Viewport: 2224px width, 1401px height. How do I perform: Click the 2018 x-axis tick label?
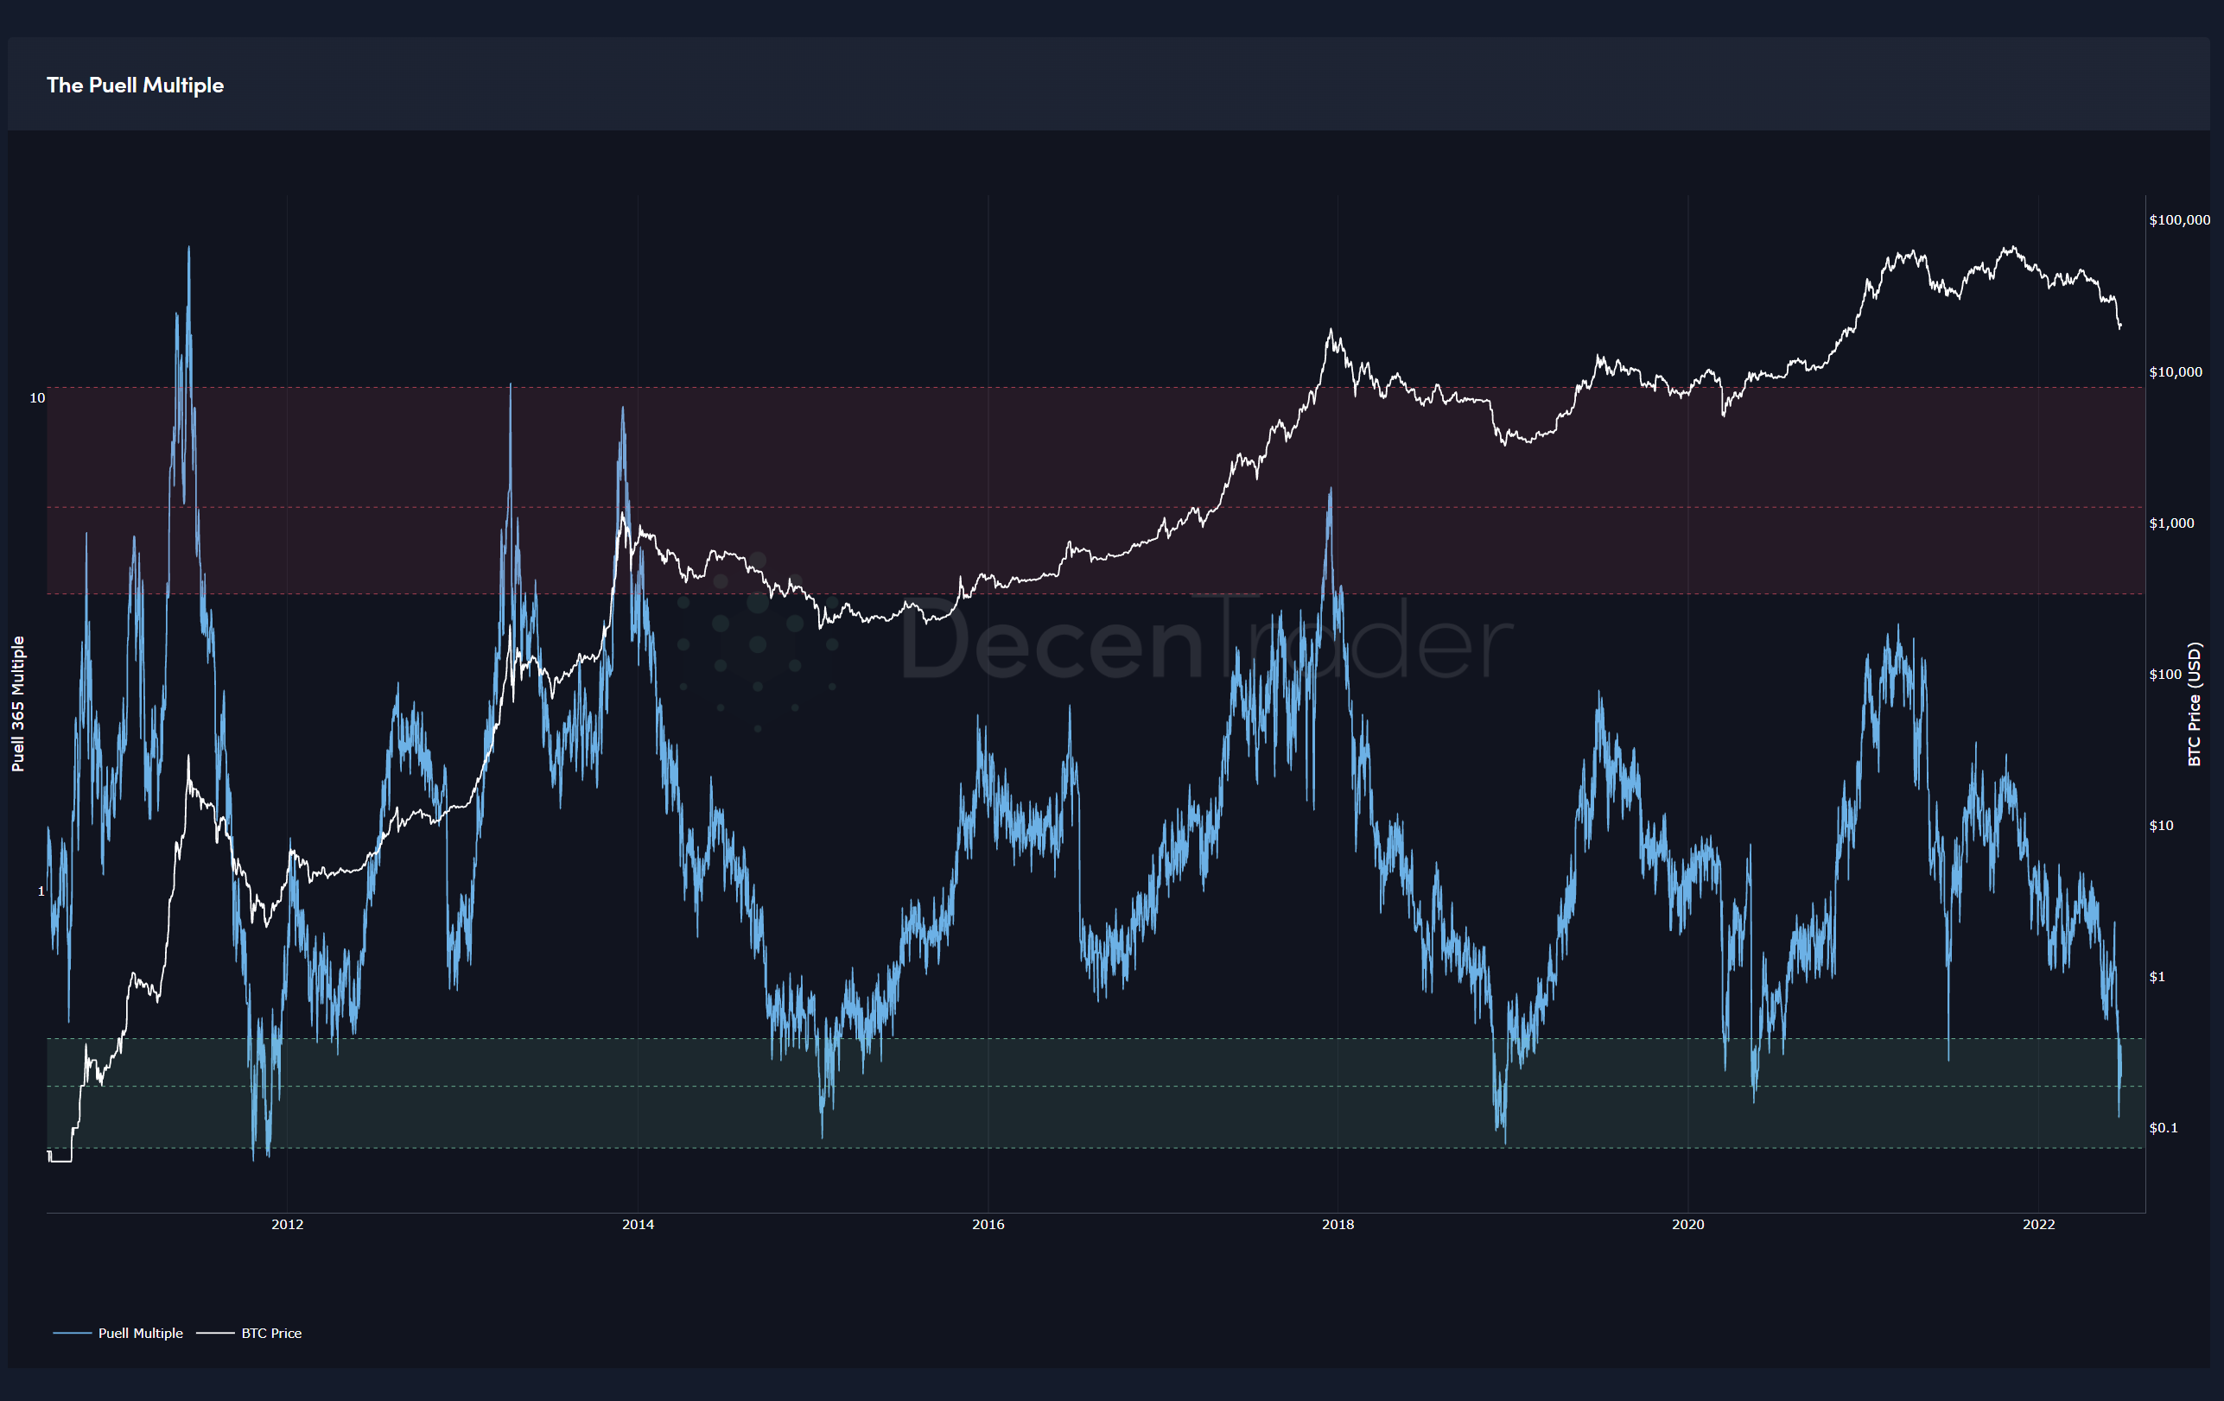pos(1338,1224)
